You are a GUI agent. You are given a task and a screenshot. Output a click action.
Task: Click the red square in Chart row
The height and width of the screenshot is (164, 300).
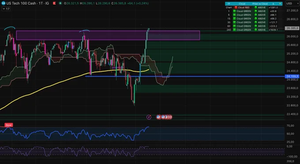(236, 8)
